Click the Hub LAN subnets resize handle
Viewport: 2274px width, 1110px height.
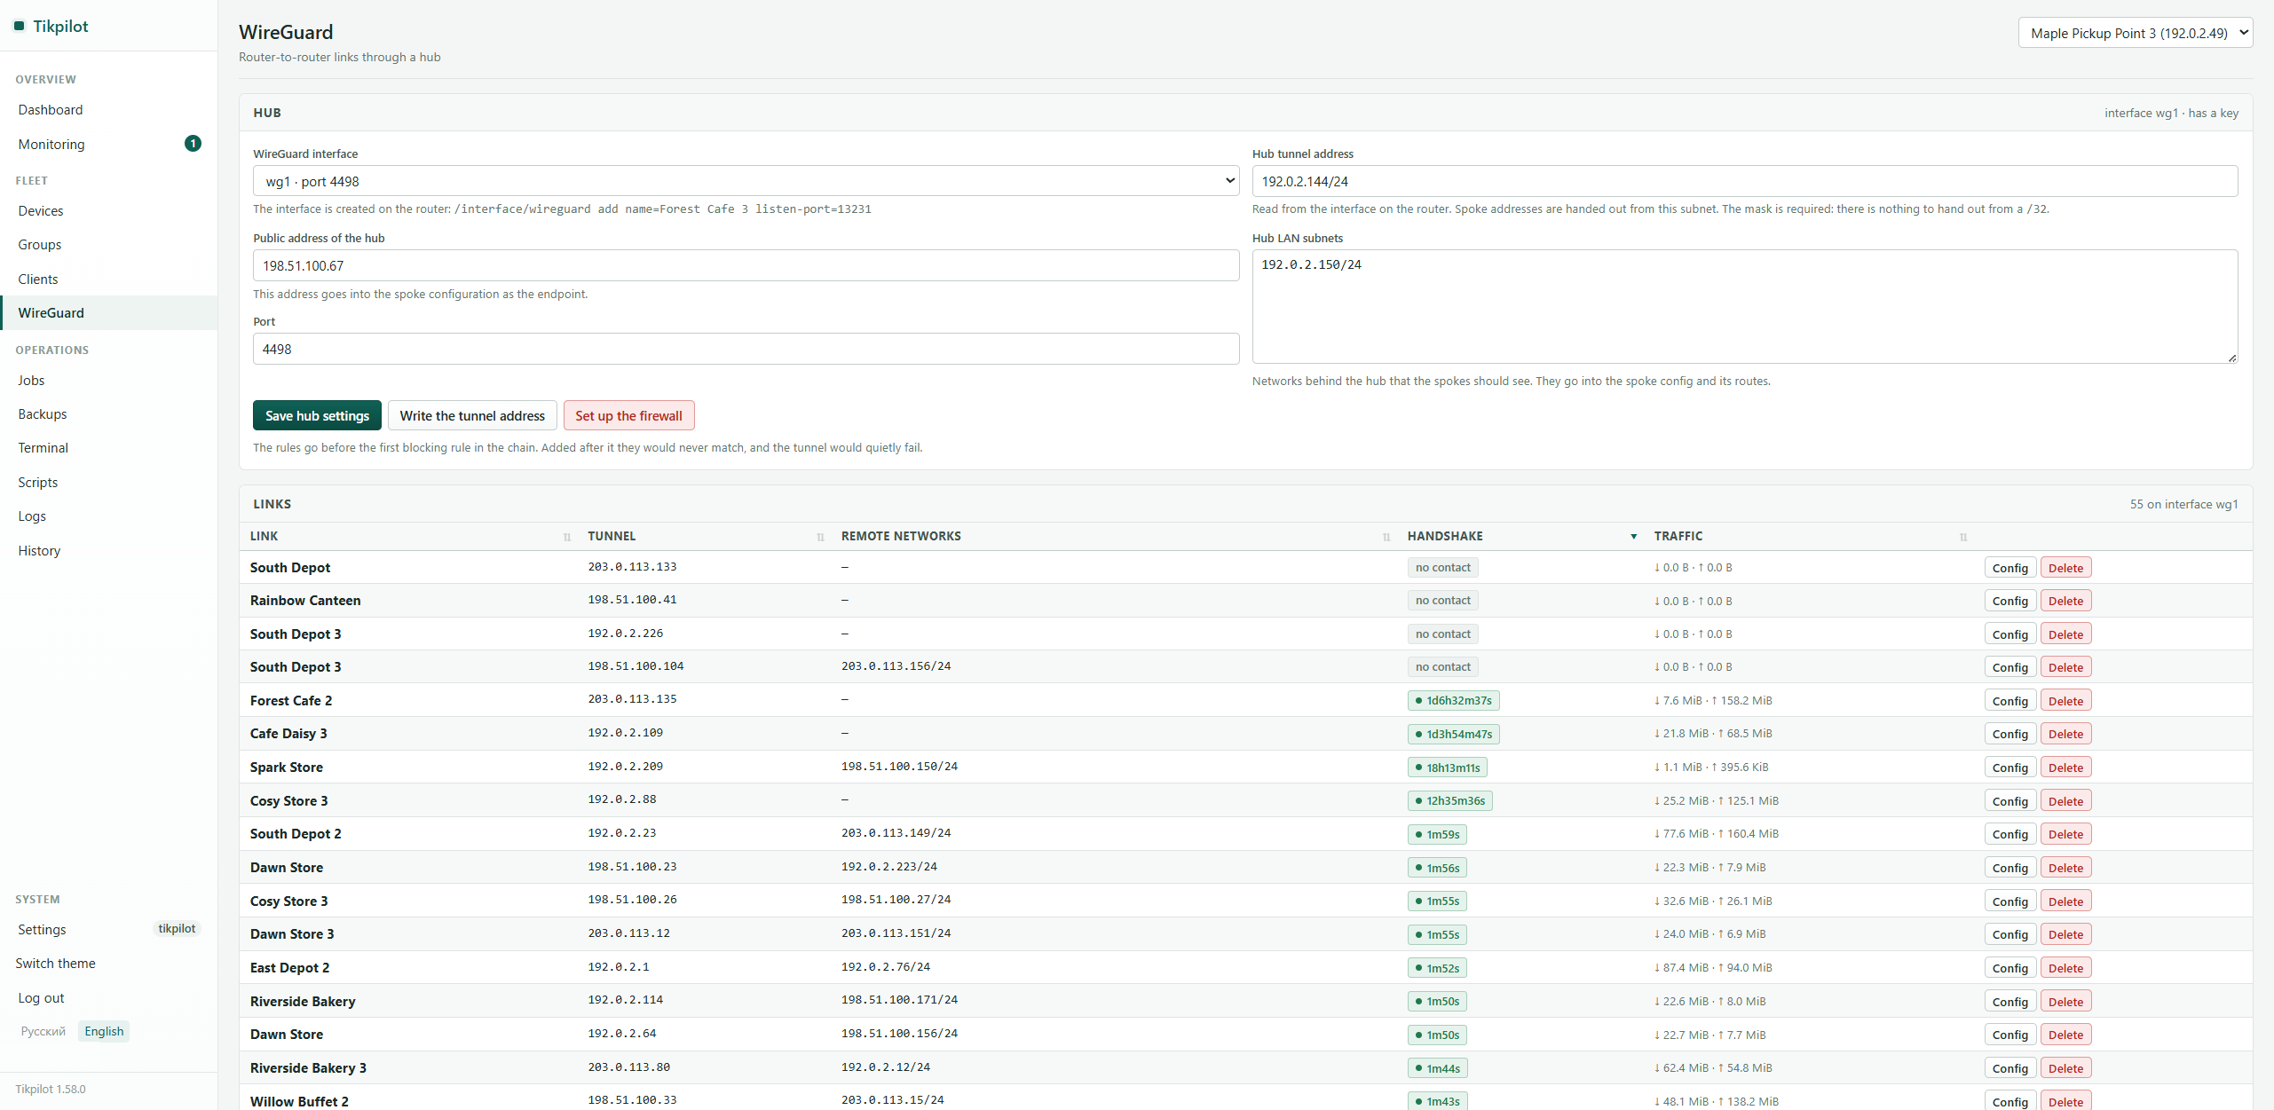click(2231, 358)
